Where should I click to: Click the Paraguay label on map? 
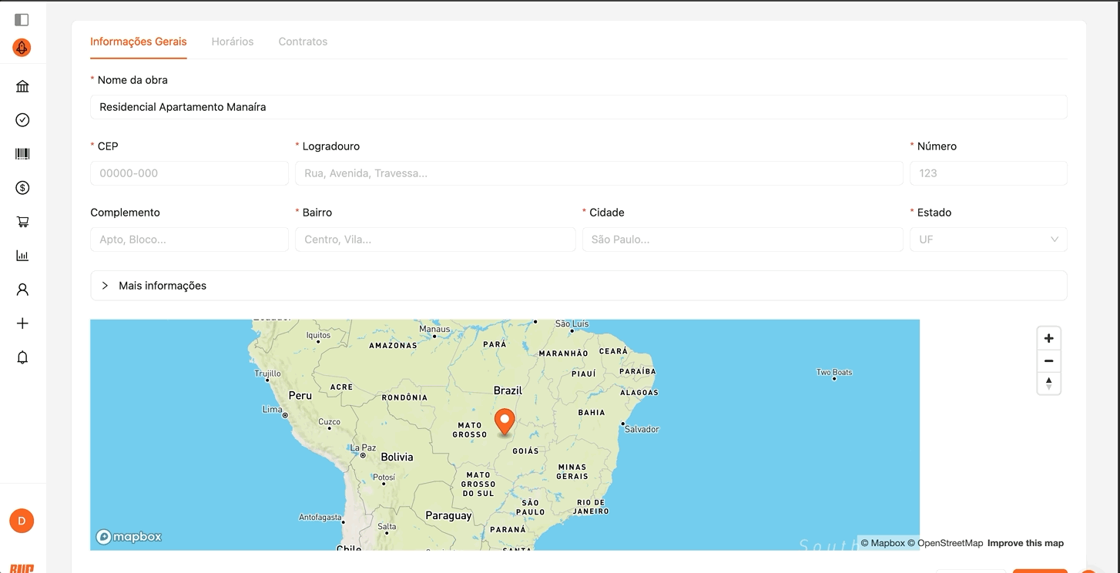448,516
